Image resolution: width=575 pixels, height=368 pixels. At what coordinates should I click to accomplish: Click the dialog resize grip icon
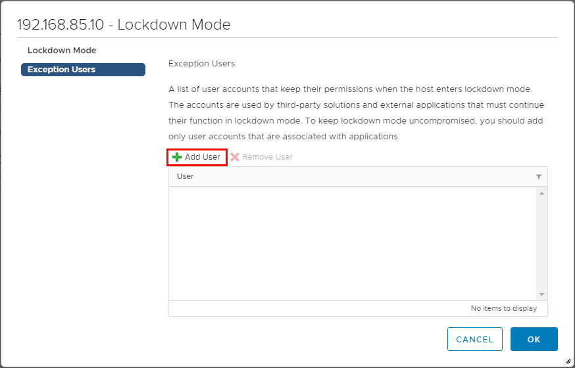[568, 361]
